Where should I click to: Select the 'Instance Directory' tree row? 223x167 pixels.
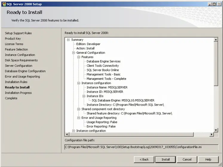pos(125,105)
